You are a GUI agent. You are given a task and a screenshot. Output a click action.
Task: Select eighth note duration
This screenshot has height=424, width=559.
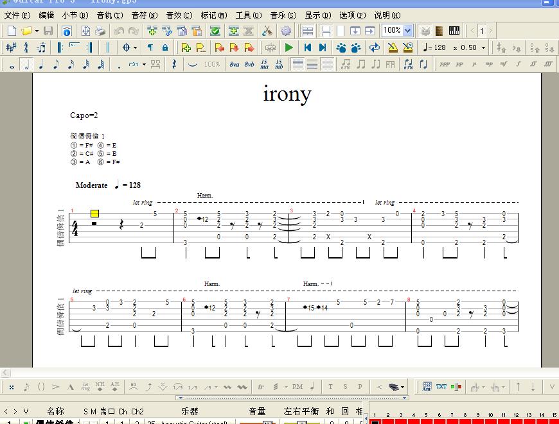tap(56, 65)
